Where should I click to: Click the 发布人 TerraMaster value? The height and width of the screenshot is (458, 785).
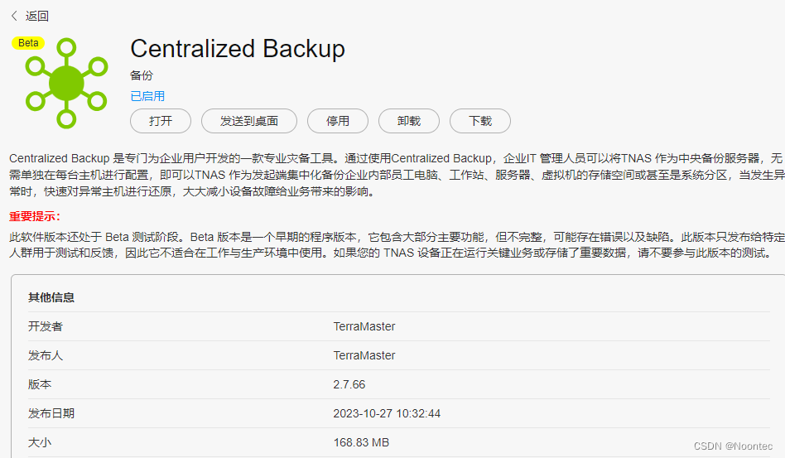[x=364, y=355]
